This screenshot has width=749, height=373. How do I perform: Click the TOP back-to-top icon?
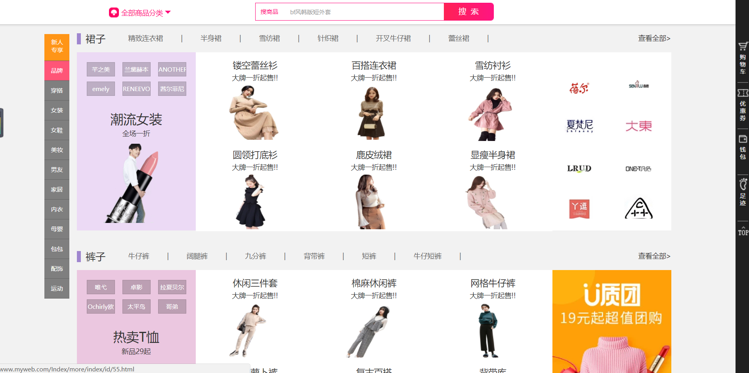[x=743, y=231]
